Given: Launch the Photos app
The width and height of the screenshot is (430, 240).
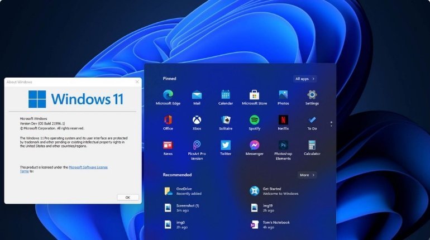Looking at the screenshot, I should pos(283,97).
